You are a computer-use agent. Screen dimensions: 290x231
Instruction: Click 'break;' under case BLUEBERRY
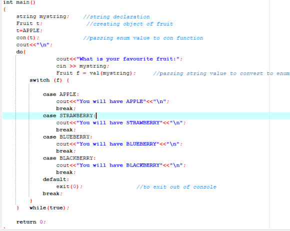pyautogui.click(x=66, y=151)
